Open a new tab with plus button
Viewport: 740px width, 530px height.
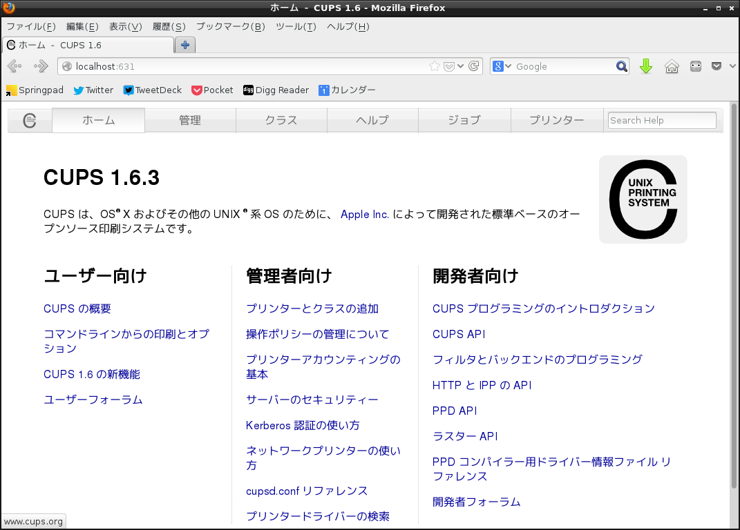coord(185,45)
